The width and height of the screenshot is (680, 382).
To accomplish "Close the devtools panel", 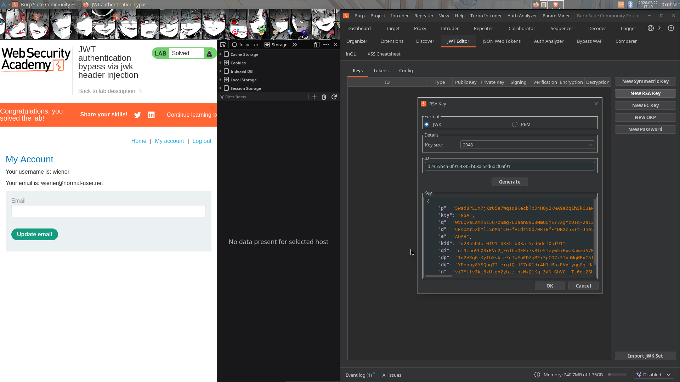I will point(335,45).
